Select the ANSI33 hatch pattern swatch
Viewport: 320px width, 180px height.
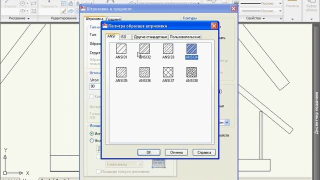[168, 49]
